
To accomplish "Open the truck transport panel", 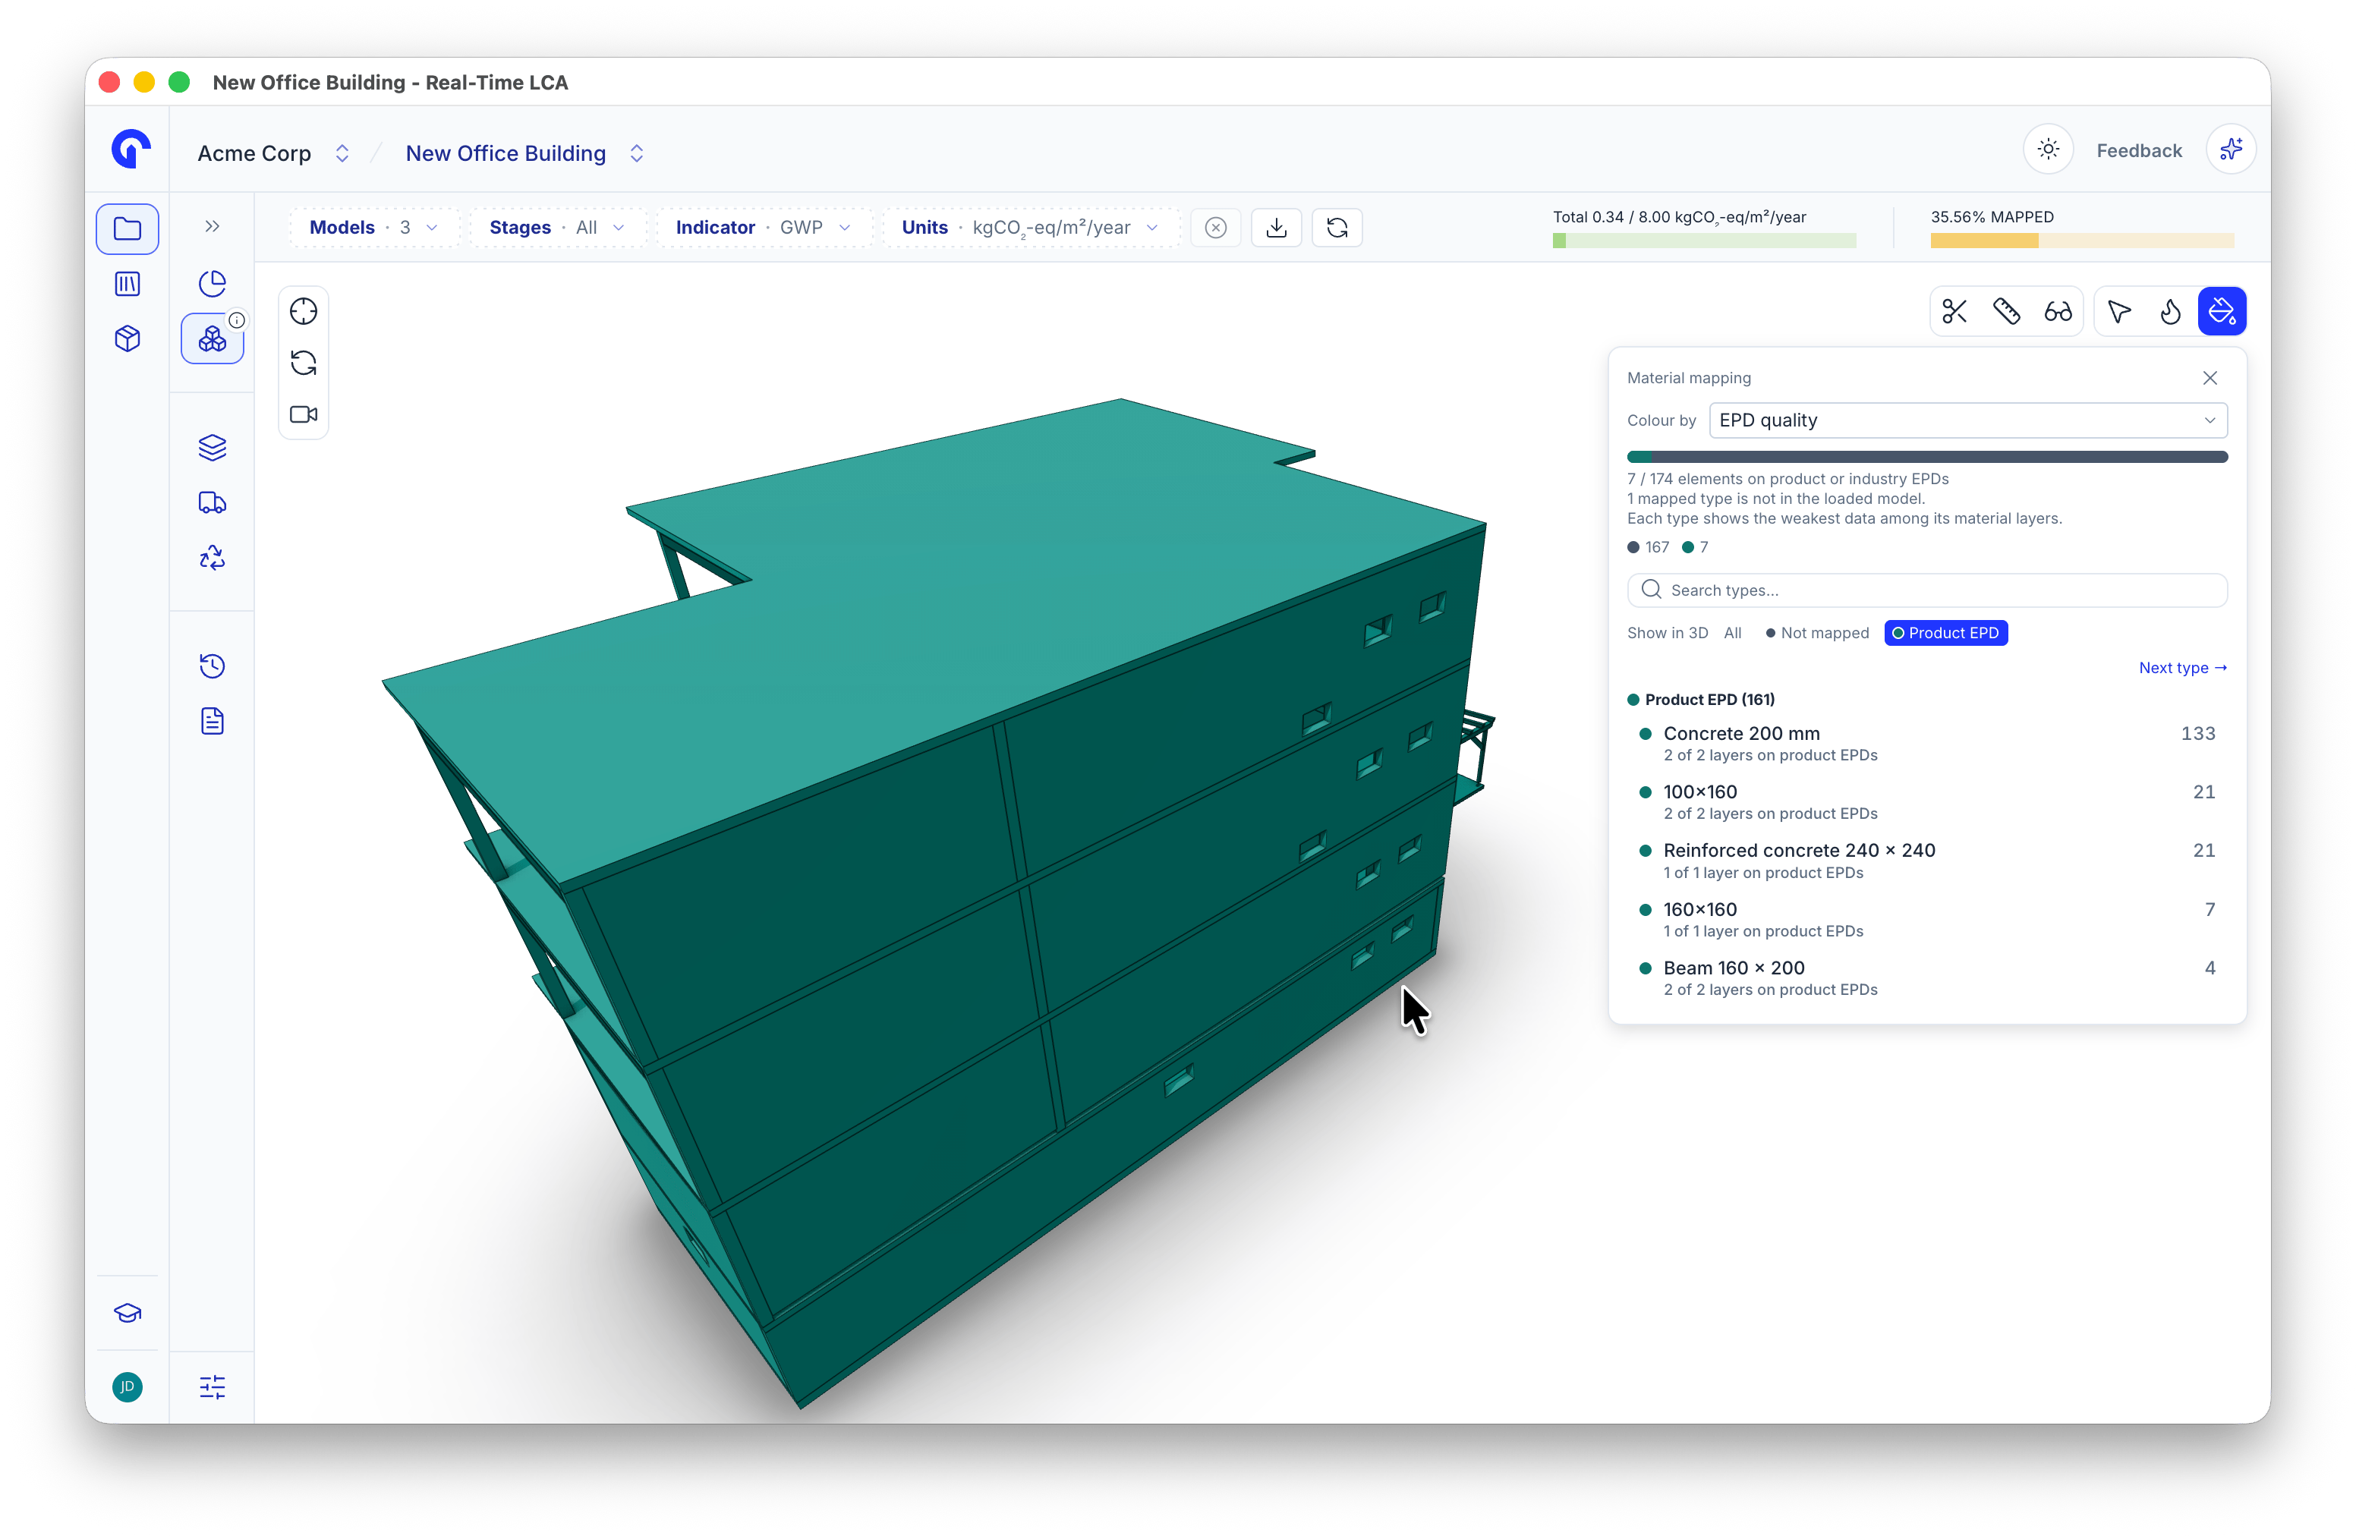I will (212, 502).
